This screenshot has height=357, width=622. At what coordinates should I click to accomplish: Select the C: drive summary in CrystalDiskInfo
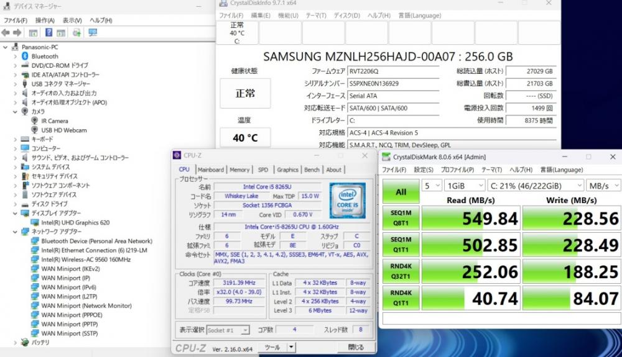237,33
